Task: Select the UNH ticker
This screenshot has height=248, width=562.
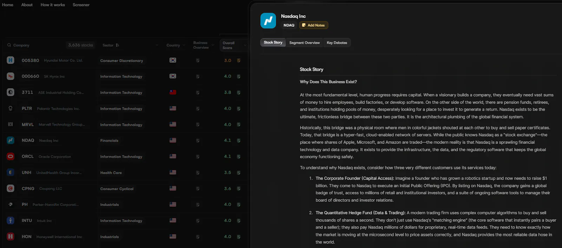Action: [26, 173]
